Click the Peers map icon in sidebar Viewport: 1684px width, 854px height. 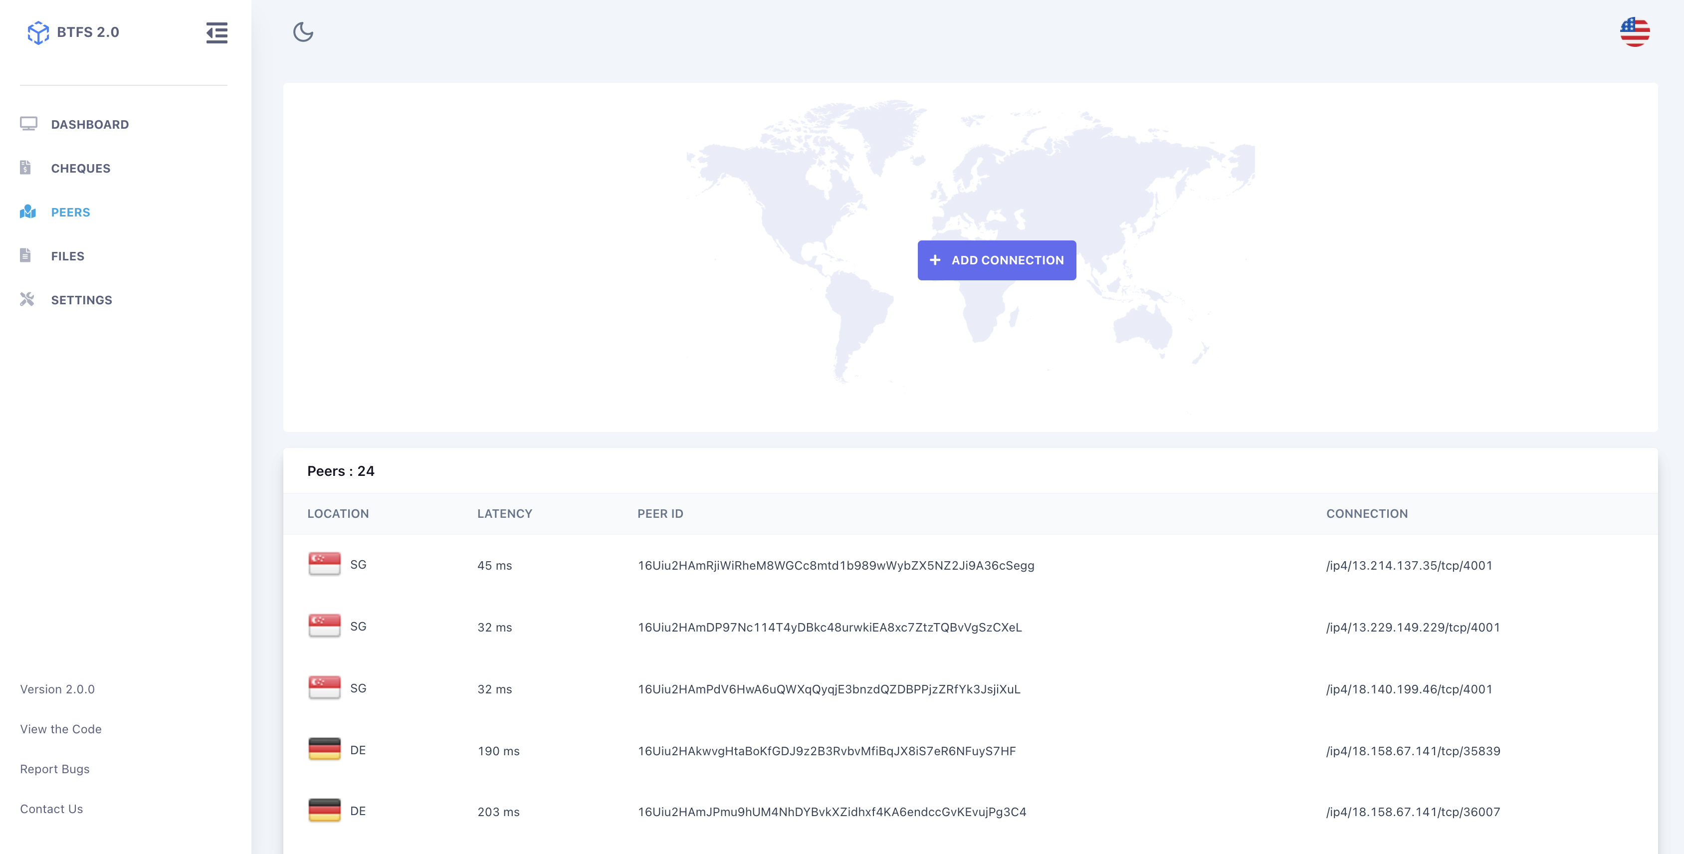tap(27, 212)
